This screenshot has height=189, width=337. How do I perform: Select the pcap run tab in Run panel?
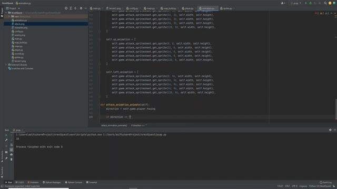(17, 130)
